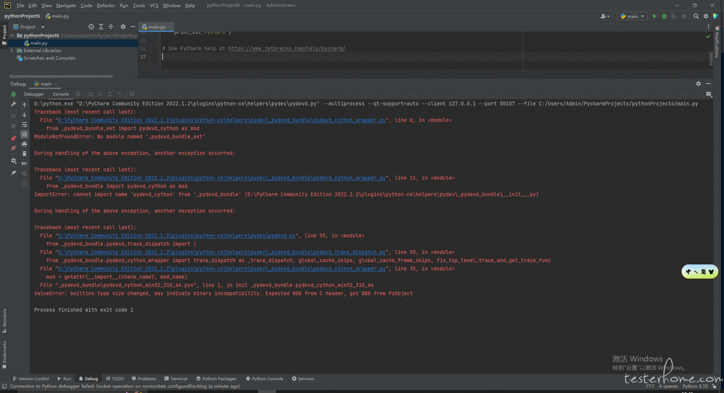Open the user account dropdown
Viewport: 724px width, 393px height.
tap(605, 16)
